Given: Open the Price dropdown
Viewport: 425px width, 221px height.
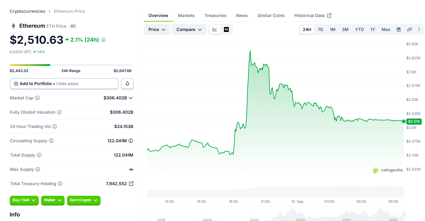Looking at the screenshot, I should click(157, 29).
